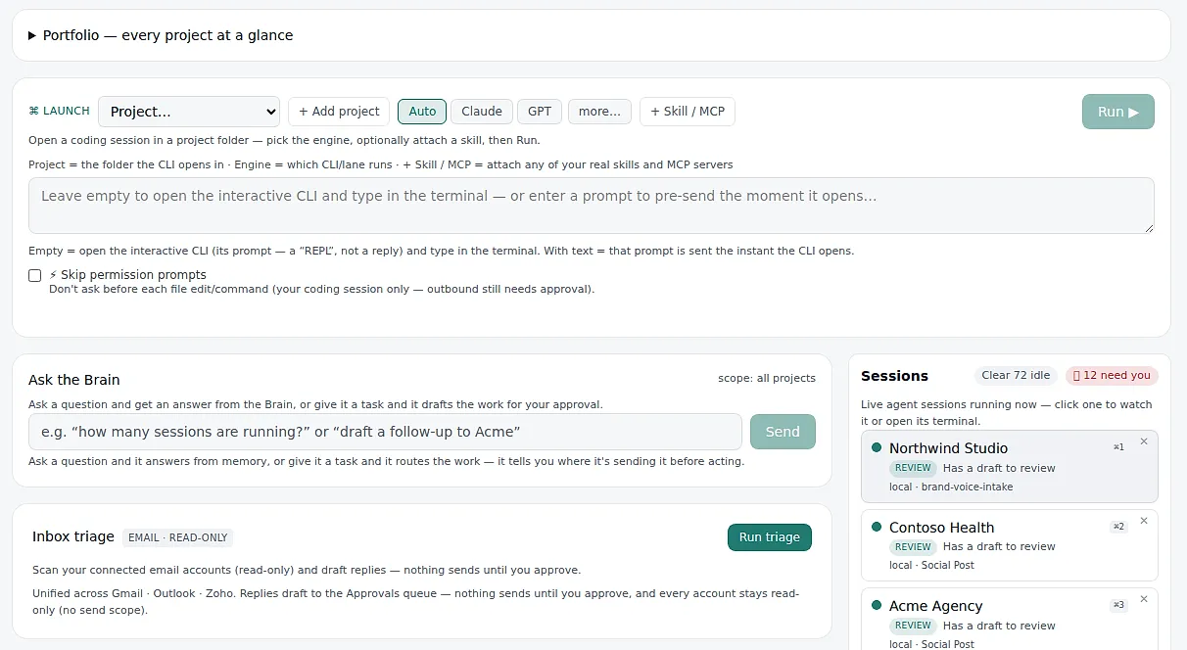Open the Northwind Studio session
Screen dimensions: 1187x650
tap(1010, 467)
